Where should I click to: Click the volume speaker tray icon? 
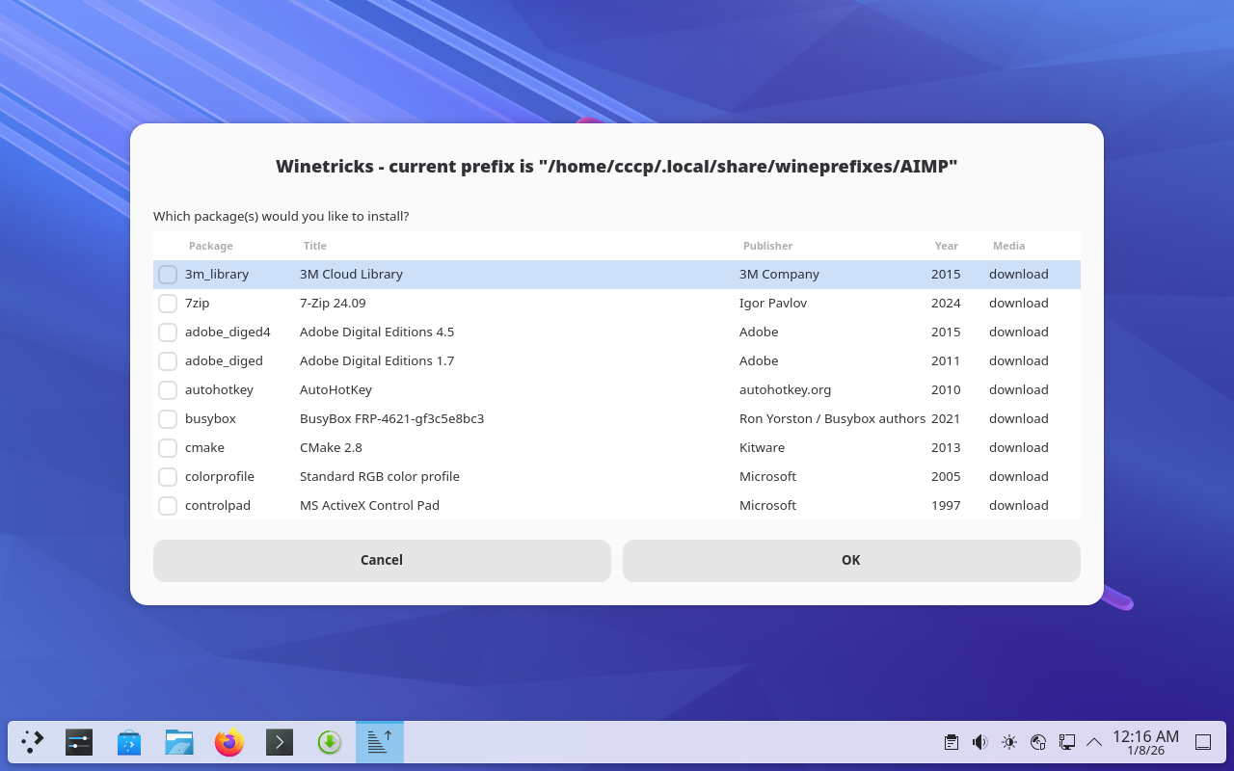[979, 742]
